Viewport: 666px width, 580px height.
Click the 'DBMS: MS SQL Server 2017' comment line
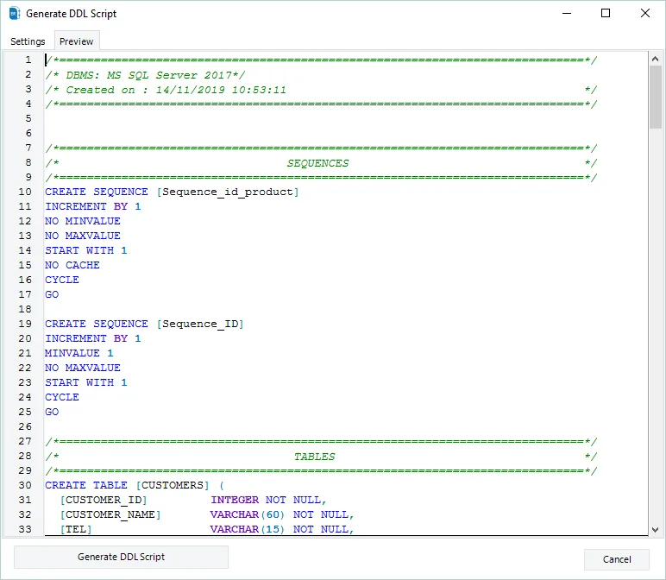[x=145, y=75]
